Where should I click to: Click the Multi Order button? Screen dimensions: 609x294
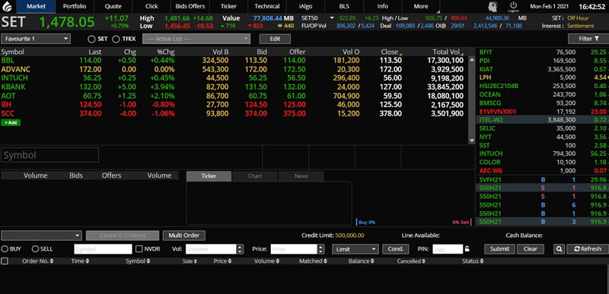[184, 236]
